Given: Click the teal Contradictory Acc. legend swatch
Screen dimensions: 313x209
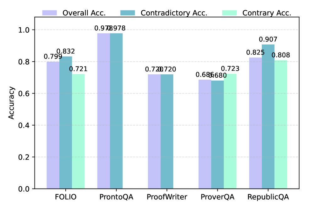Looking at the screenshot, I should (x=128, y=13).
